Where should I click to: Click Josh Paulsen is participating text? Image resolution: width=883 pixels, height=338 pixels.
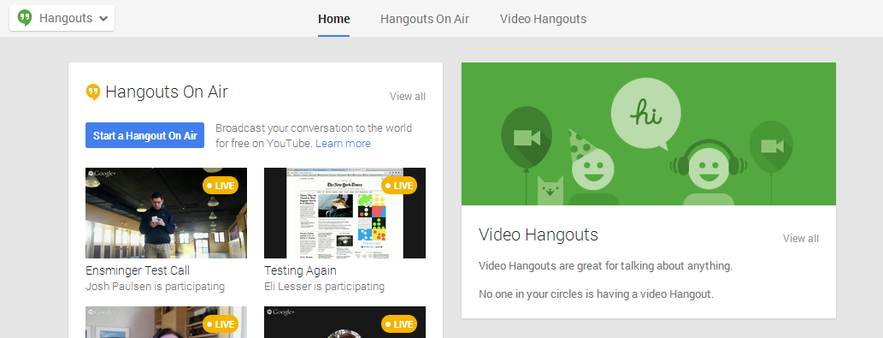155,287
